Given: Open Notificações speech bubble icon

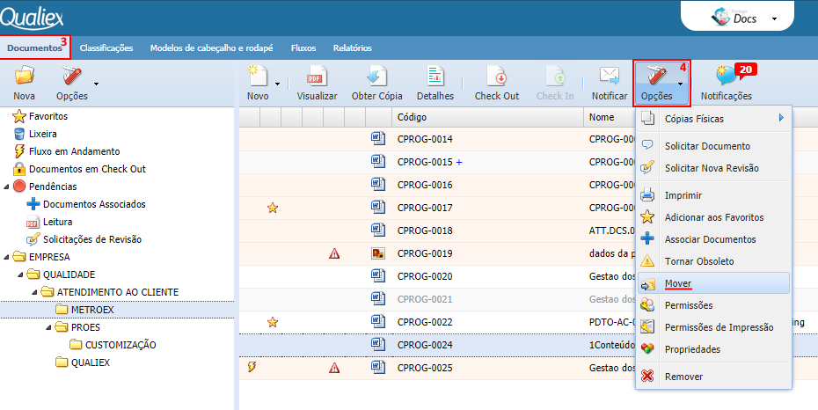Looking at the screenshot, I should tap(726, 76).
